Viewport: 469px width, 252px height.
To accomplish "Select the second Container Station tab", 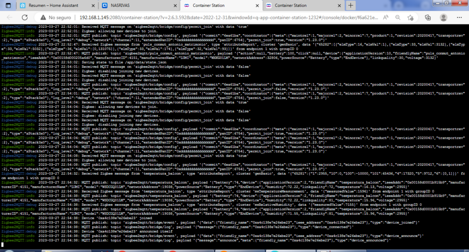I will pyautogui.click(x=293, y=5).
